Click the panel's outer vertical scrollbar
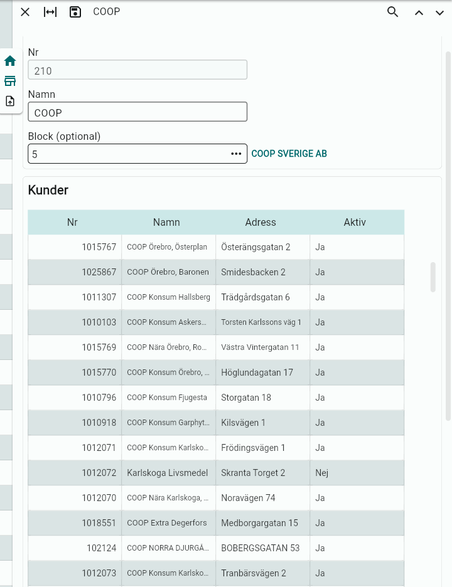 tap(448, 236)
